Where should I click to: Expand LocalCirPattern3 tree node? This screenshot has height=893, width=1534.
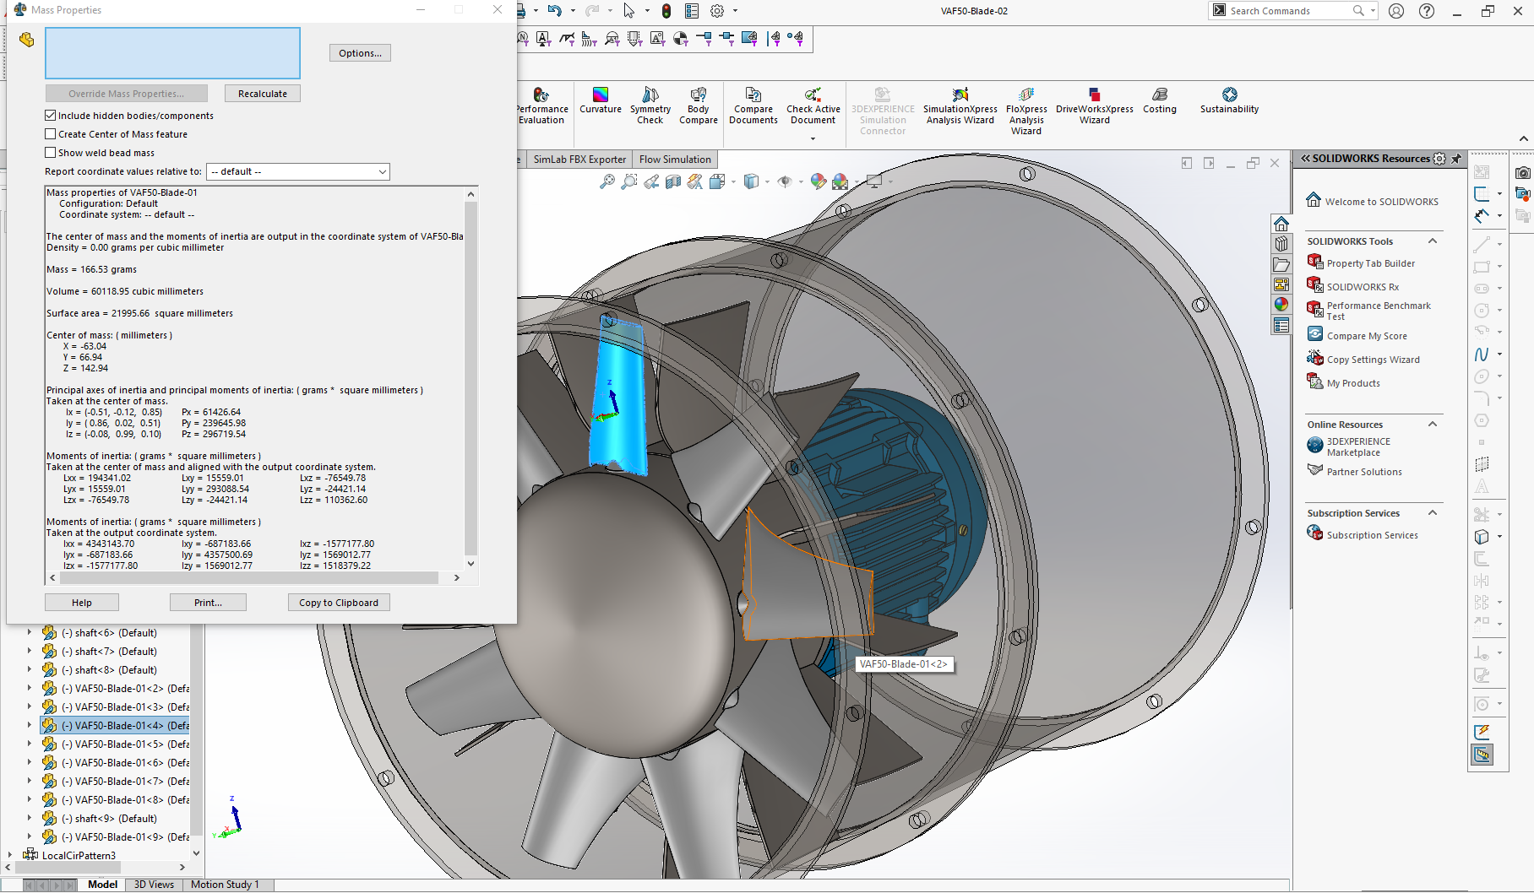point(9,855)
